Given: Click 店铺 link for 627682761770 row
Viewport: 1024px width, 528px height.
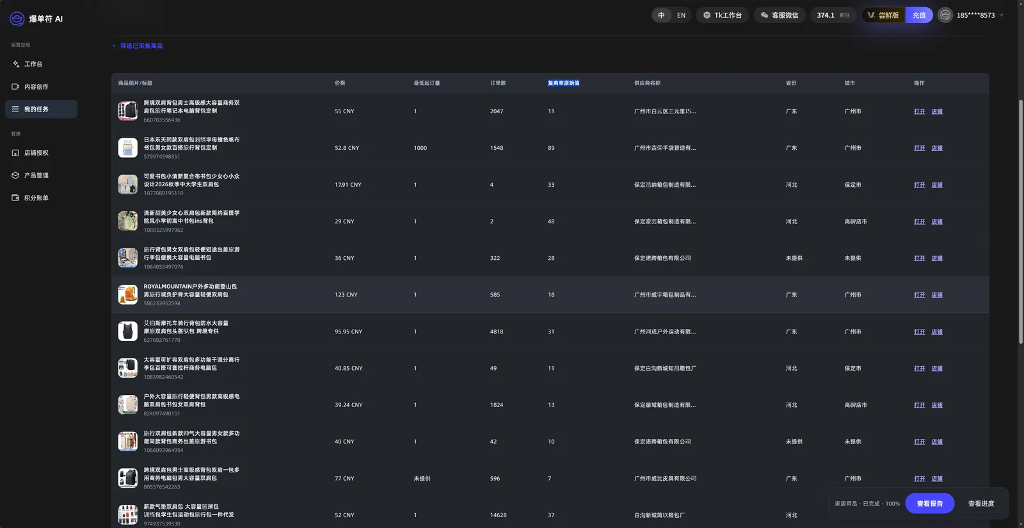Looking at the screenshot, I should [937, 332].
